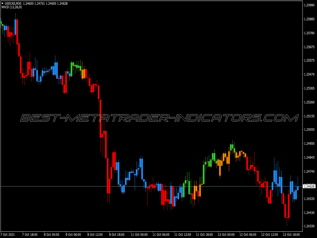The width and height of the screenshot is (317, 238).
Task: Select the 11 Oct 06:00 time axis label
Action: point(161,235)
